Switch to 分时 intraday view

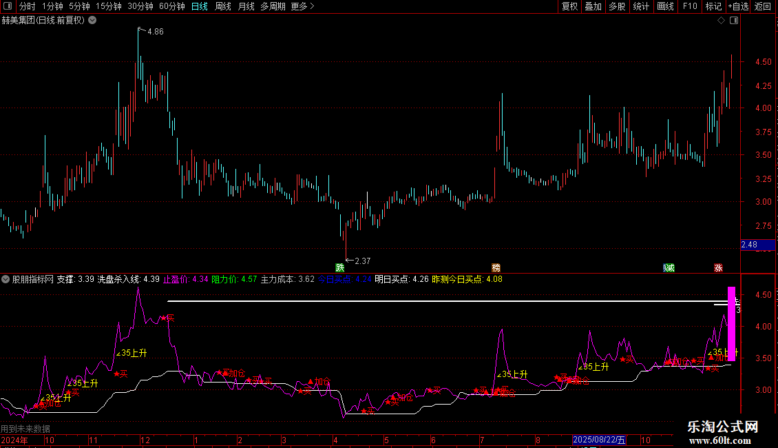[x=27, y=6]
